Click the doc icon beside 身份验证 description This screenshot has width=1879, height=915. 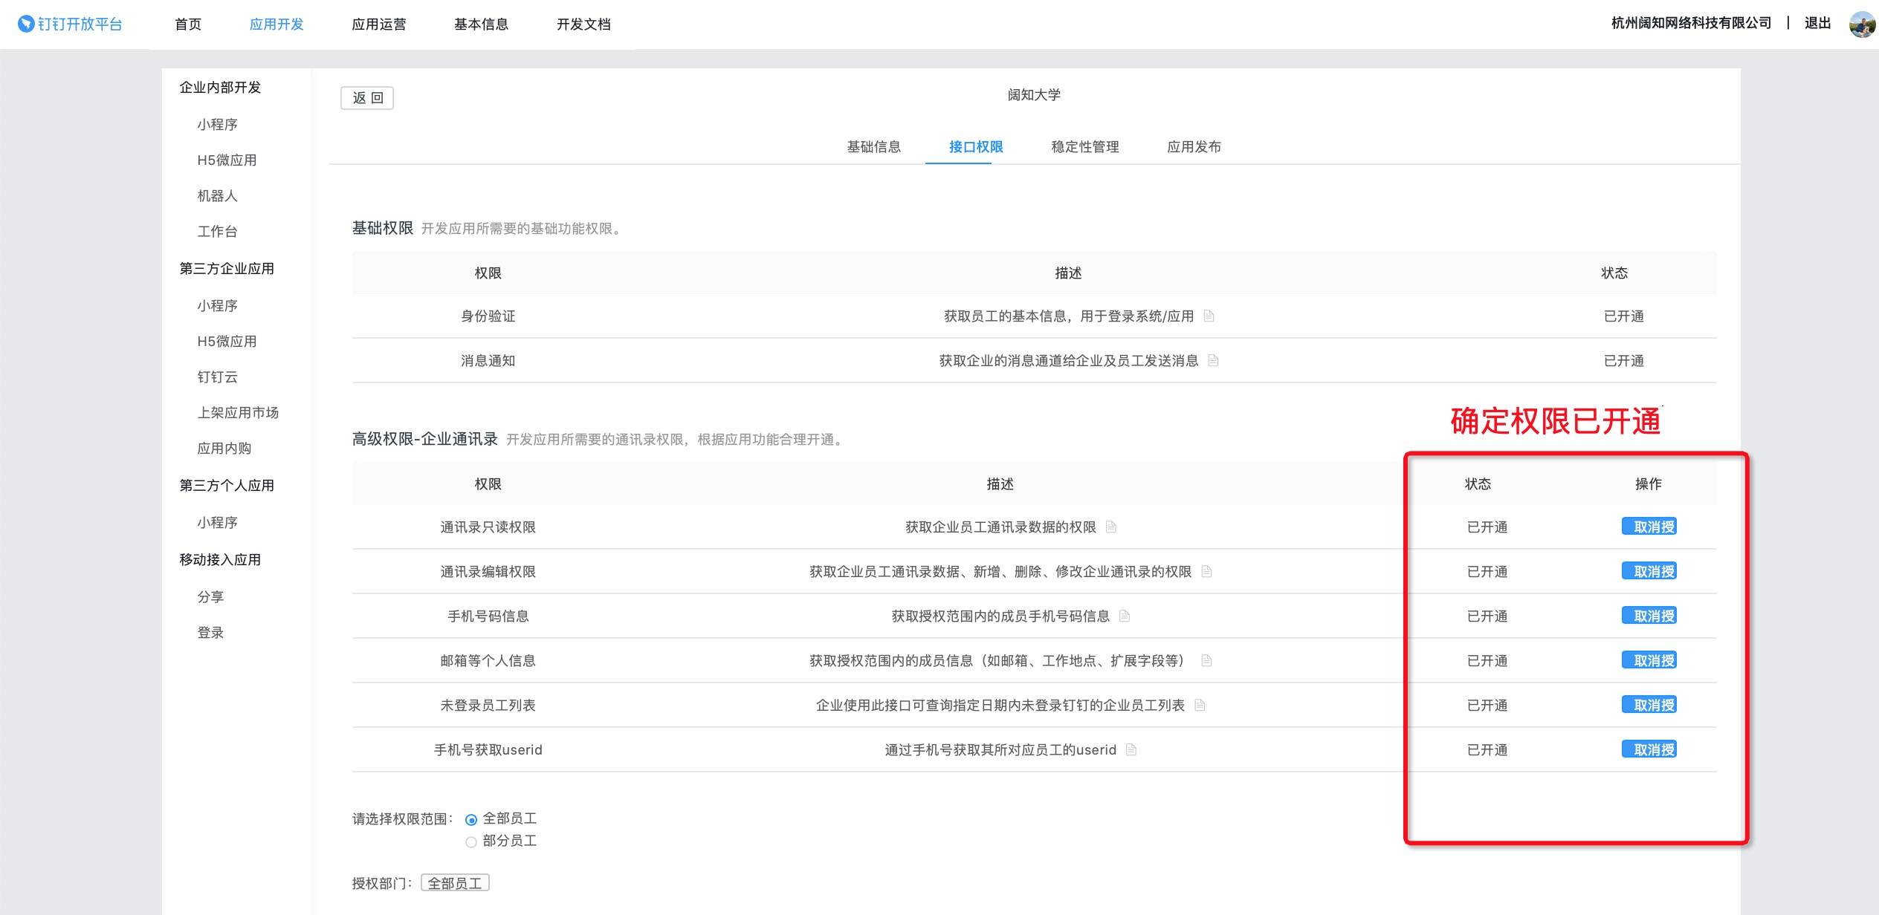click(x=1209, y=316)
